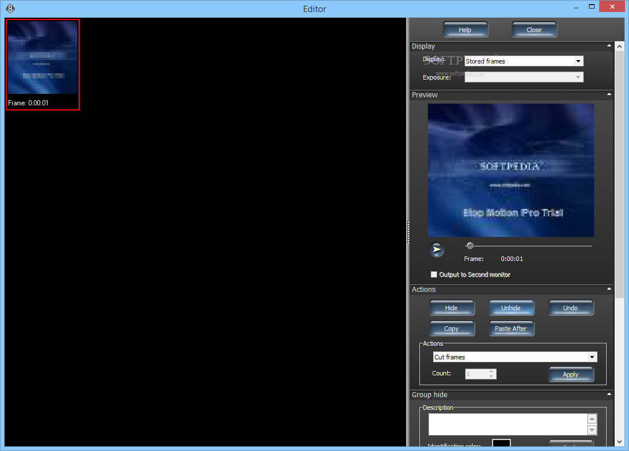
Task: Click the Copy button
Action: point(451,329)
